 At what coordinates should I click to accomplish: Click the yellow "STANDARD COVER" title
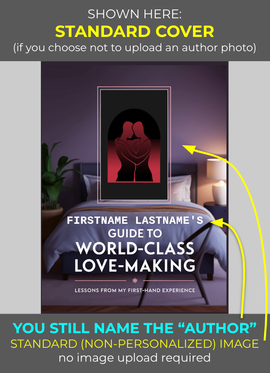tap(135, 32)
